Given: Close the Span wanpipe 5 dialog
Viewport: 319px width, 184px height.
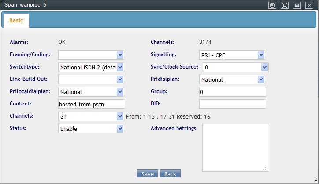Looking at the screenshot, I should 309,5.
